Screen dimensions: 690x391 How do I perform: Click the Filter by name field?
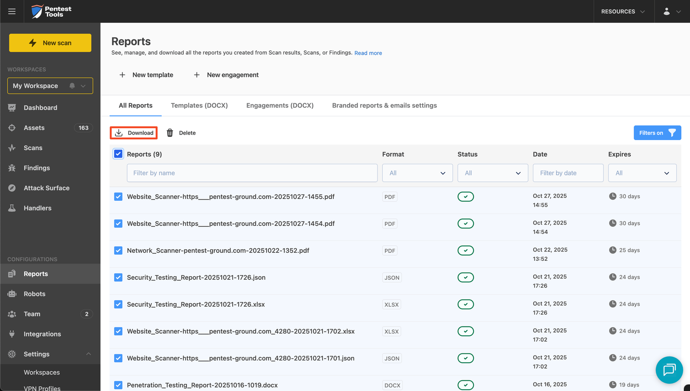252,173
